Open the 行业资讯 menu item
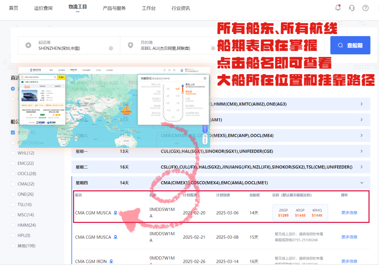The height and width of the screenshot is (265, 379). (x=181, y=8)
